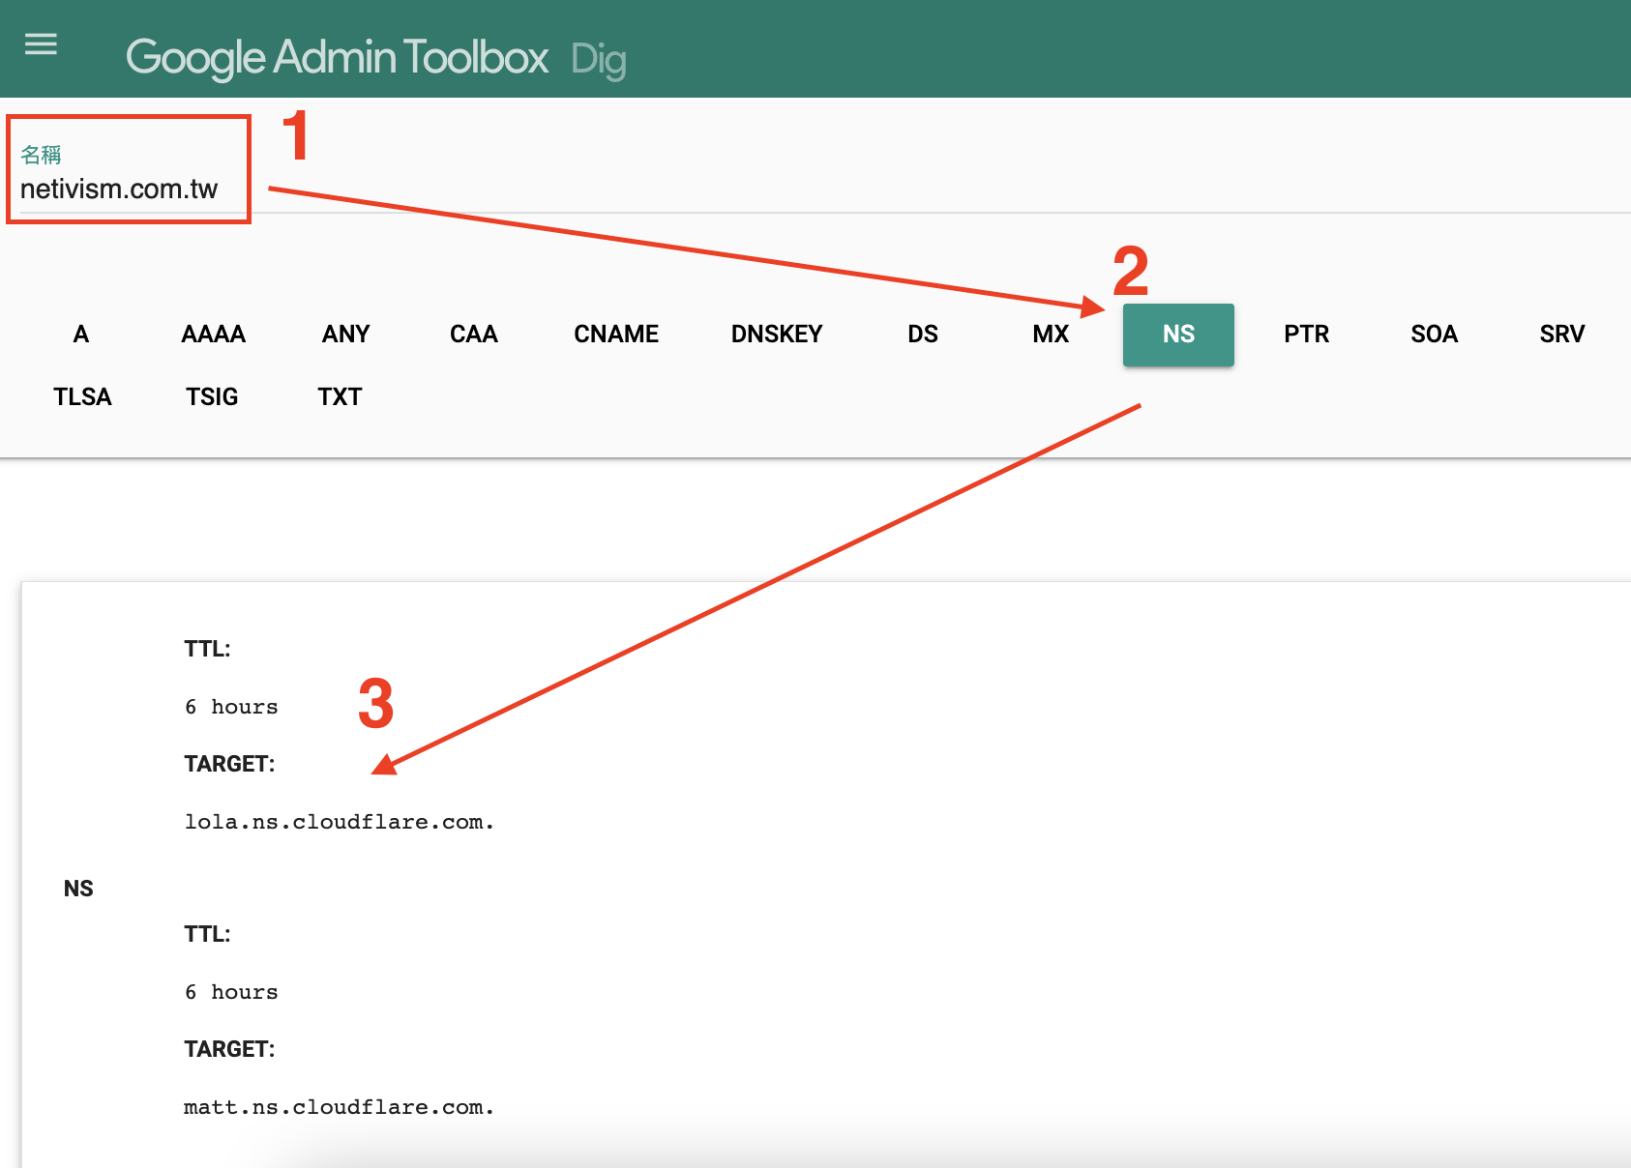Choose the ANY record type
The width and height of the screenshot is (1631, 1168).
[x=345, y=335]
